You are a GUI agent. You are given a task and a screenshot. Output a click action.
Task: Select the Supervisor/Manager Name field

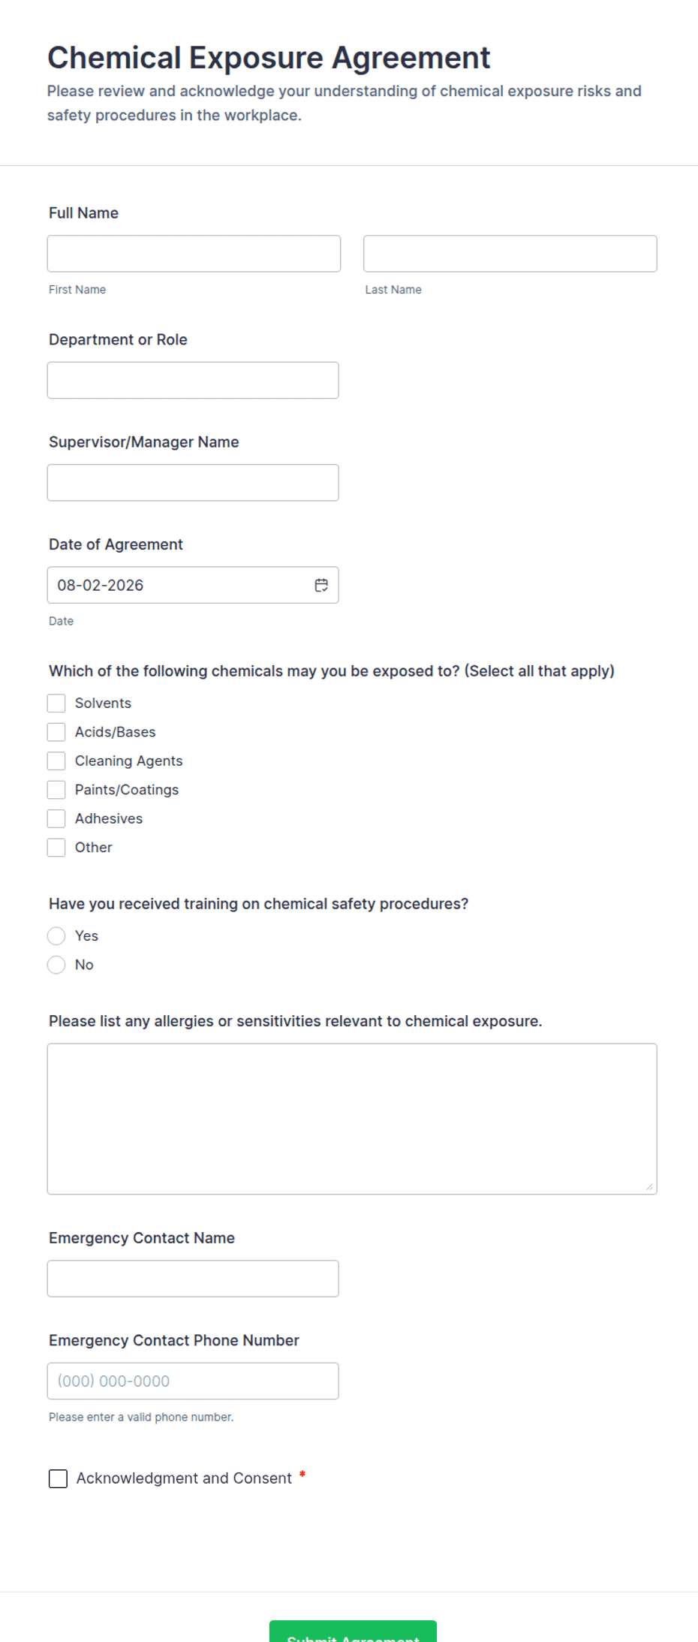[x=193, y=483]
